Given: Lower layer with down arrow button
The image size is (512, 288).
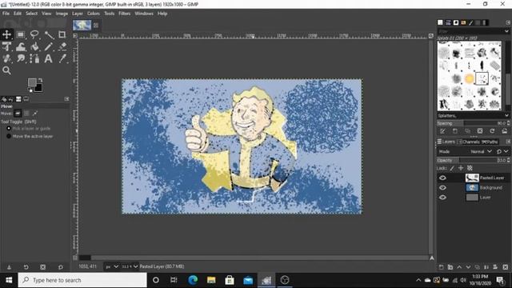Looking at the screenshot, I should click(x=468, y=267).
